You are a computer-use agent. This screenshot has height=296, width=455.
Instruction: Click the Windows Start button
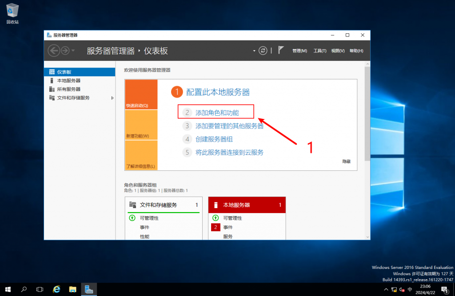tap(8, 289)
